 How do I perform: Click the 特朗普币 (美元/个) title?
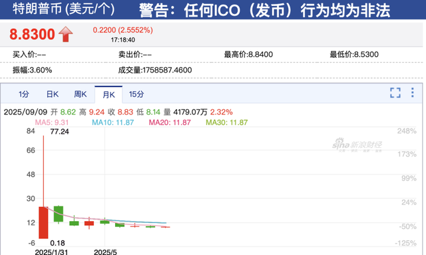coord(64,9)
